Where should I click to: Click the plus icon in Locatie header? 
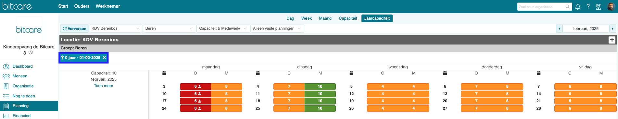coord(612,40)
